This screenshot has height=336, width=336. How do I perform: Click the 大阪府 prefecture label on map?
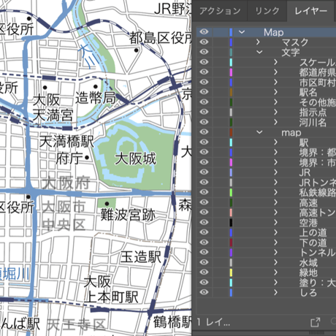(x=66, y=183)
